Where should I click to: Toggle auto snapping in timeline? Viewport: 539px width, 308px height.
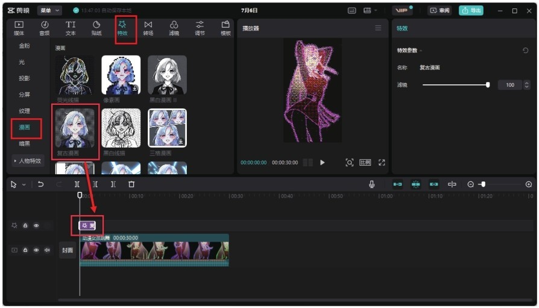415,184
